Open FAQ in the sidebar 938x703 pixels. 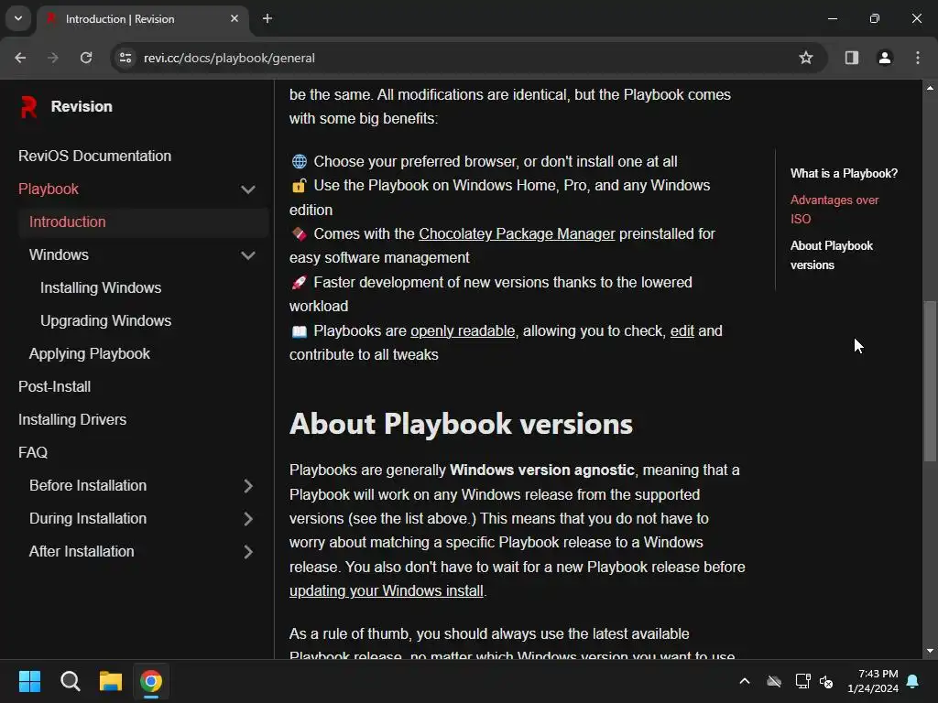coord(33,452)
